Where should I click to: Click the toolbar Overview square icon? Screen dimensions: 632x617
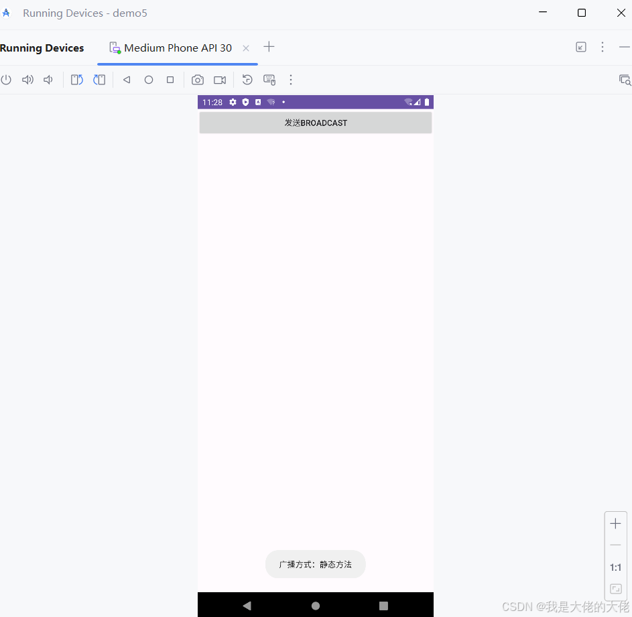pos(170,80)
